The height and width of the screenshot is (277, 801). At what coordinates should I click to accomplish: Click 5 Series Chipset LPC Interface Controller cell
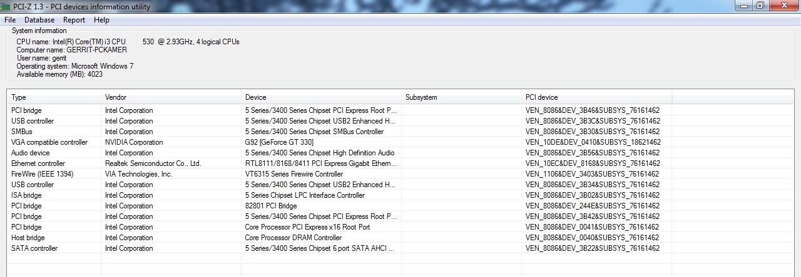[305, 195]
